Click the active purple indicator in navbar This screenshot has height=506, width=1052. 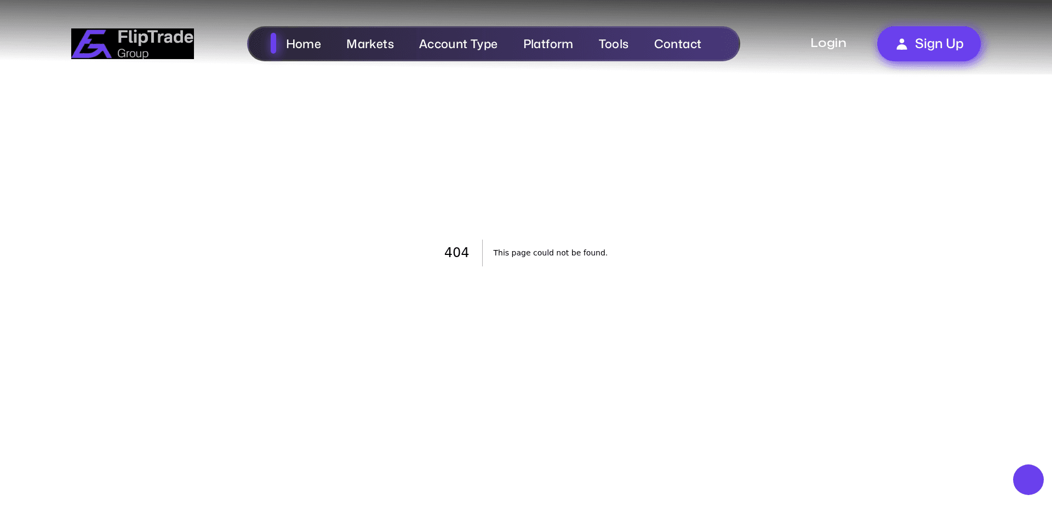pyautogui.click(x=273, y=44)
